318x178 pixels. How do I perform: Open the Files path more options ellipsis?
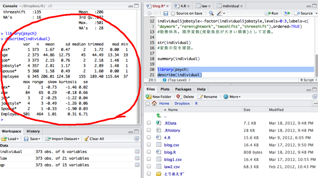point(316,103)
